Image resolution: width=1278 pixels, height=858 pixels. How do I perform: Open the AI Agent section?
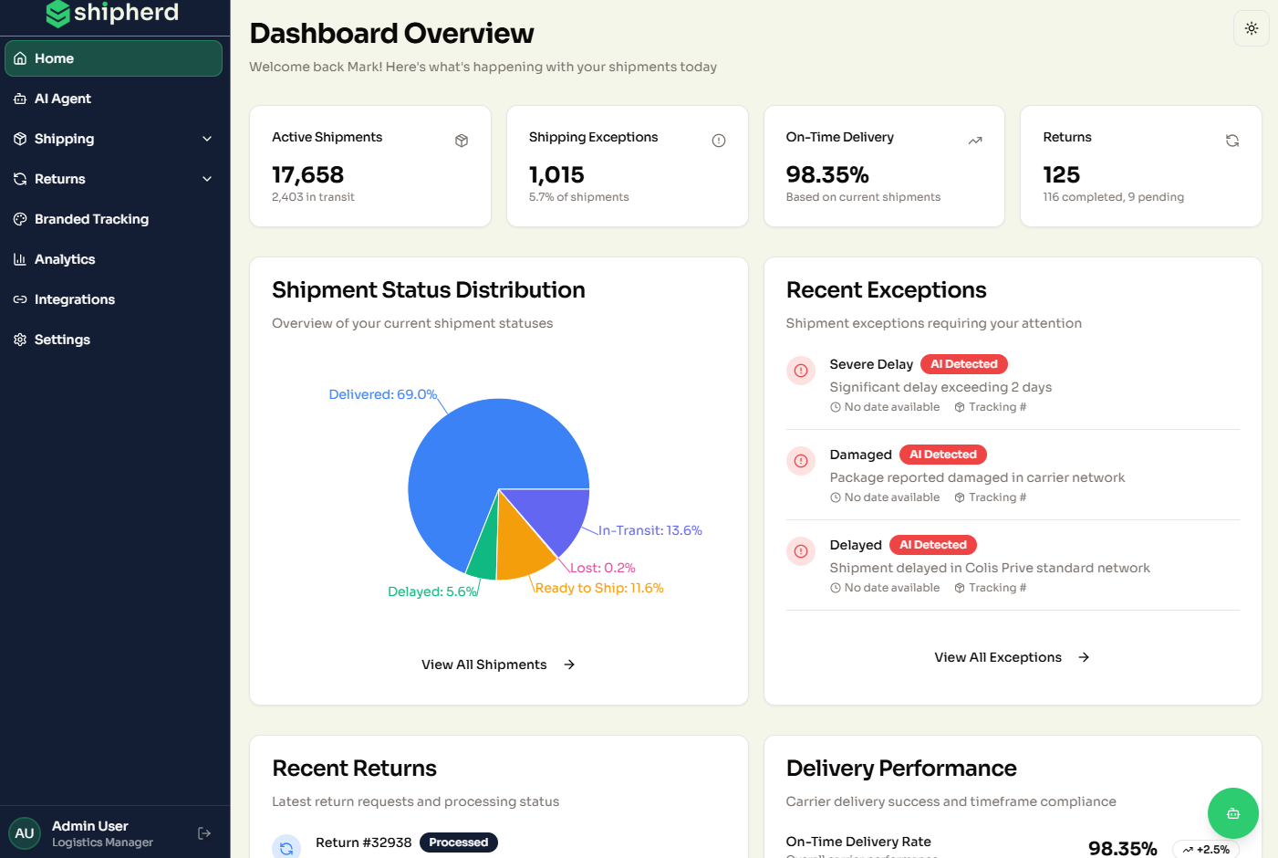click(62, 99)
